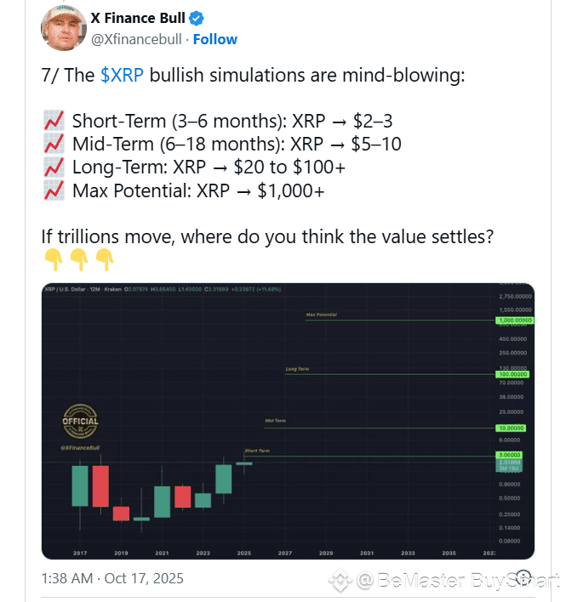Open the @Xfinancebull handle link
The image size is (566, 602).
136,39
